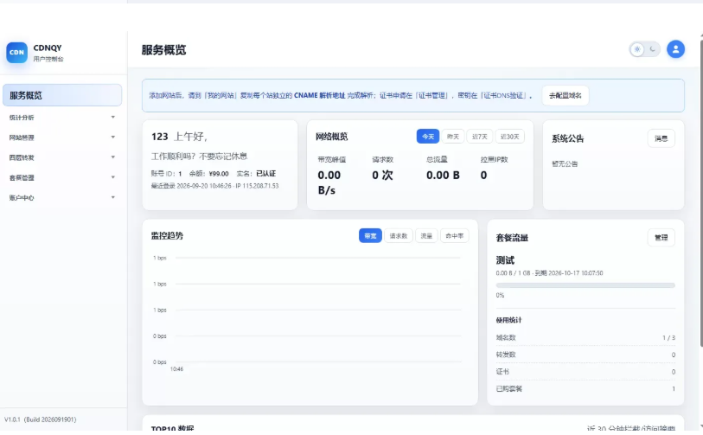Show 请求数 in 监控趋势 chart
This screenshot has width=703, height=435.
pyautogui.click(x=399, y=236)
